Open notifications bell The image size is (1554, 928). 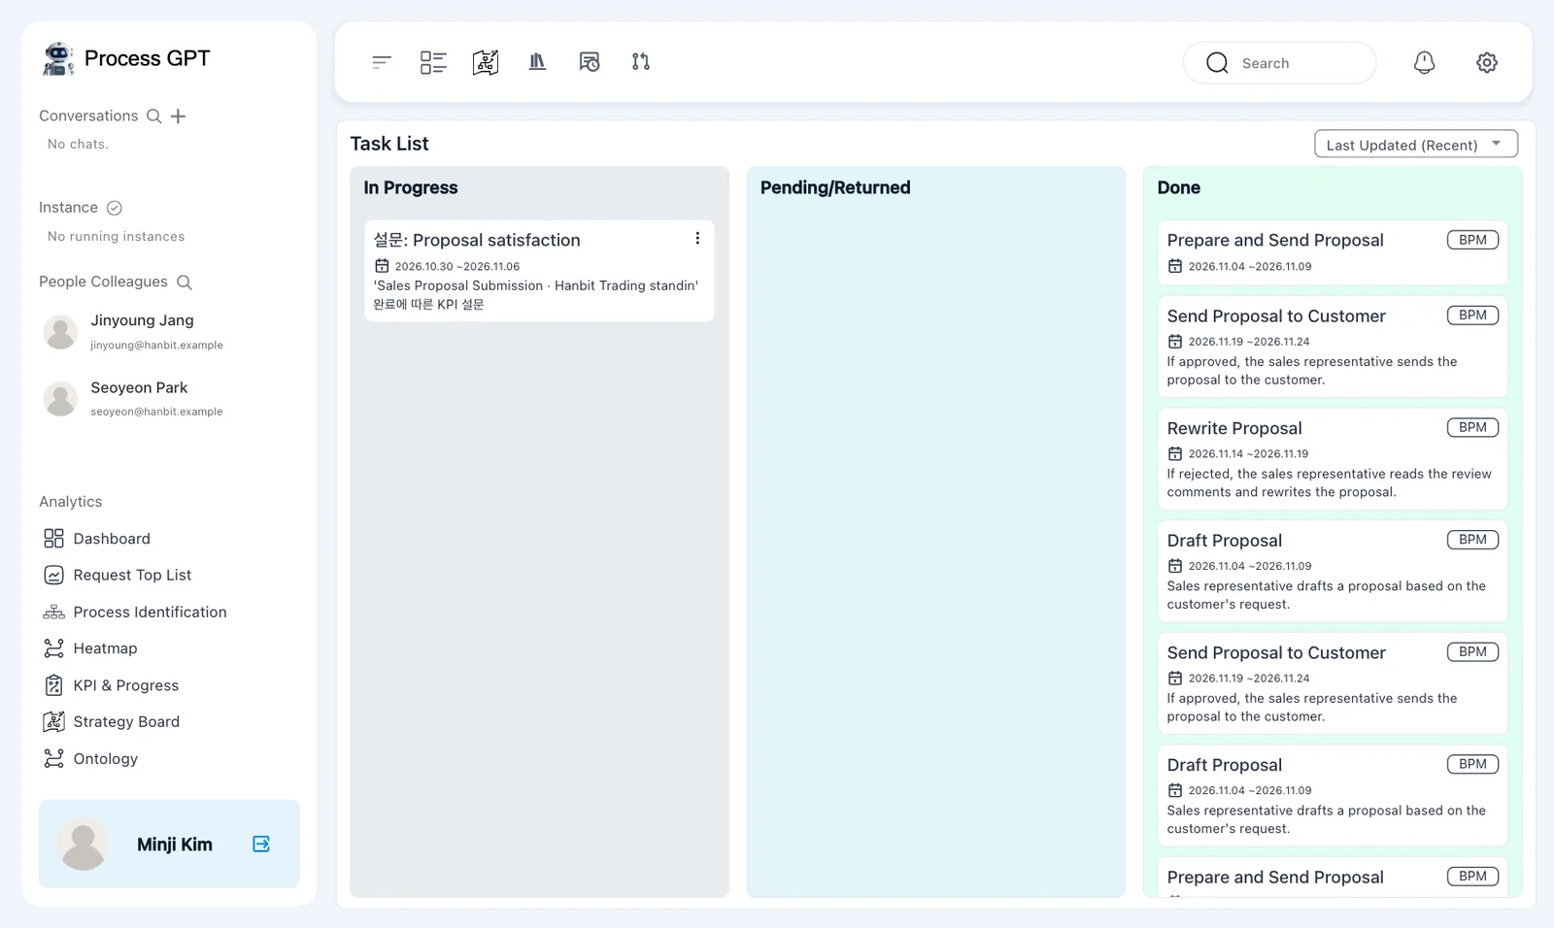(x=1424, y=62)
